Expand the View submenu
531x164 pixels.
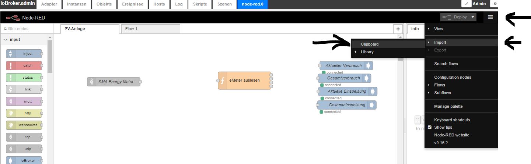pyautogui.click(x=461, y=29)
